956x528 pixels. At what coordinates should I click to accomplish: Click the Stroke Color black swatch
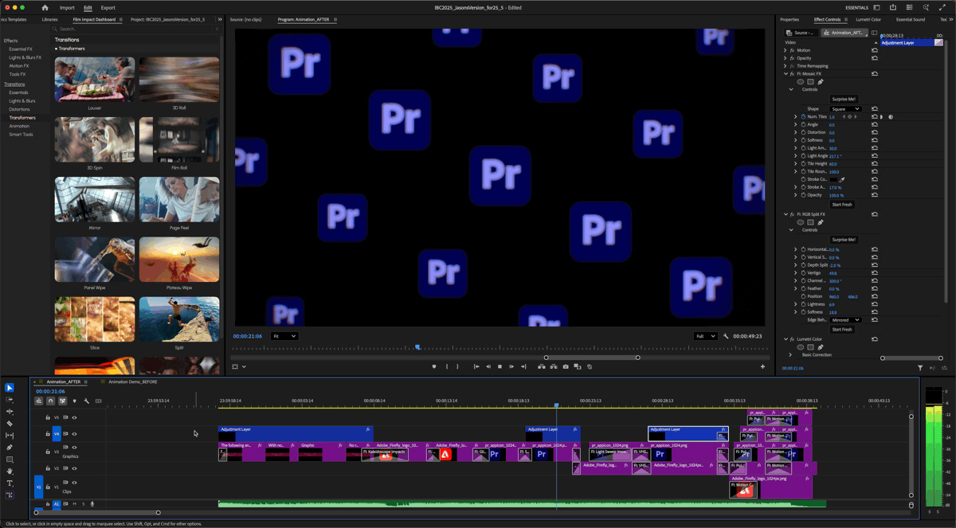833,180
